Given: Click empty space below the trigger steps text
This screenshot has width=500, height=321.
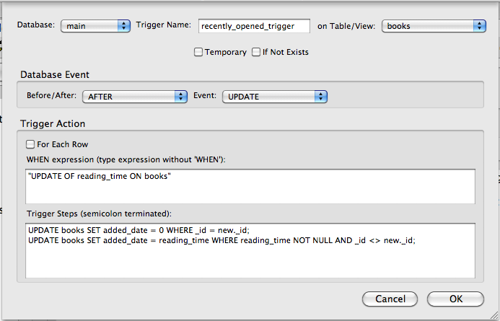Looking at the screenshot, I should click(x=250, y=263).
